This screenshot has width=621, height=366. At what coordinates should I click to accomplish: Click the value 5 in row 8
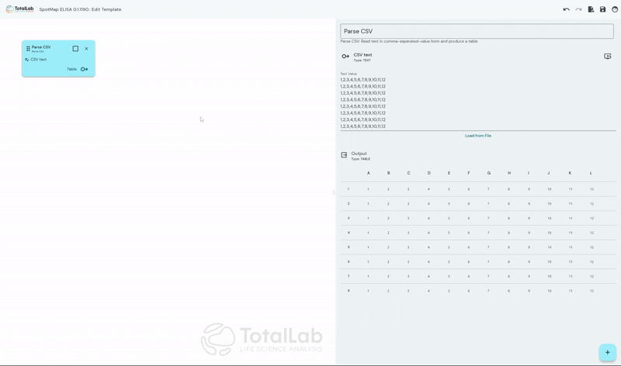(x=449, y=291)
